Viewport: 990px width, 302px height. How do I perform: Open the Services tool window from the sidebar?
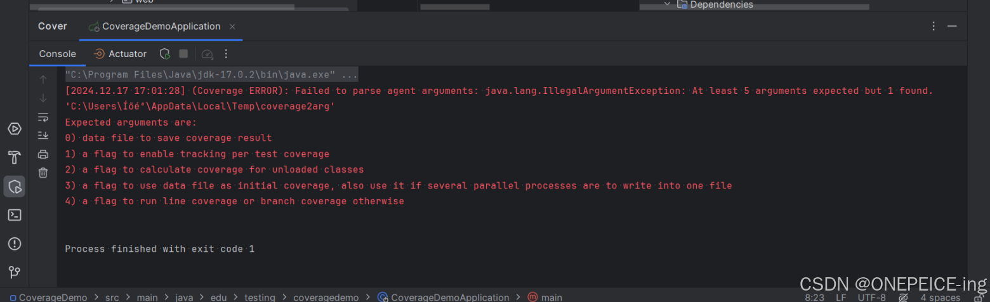coord(14,129)
